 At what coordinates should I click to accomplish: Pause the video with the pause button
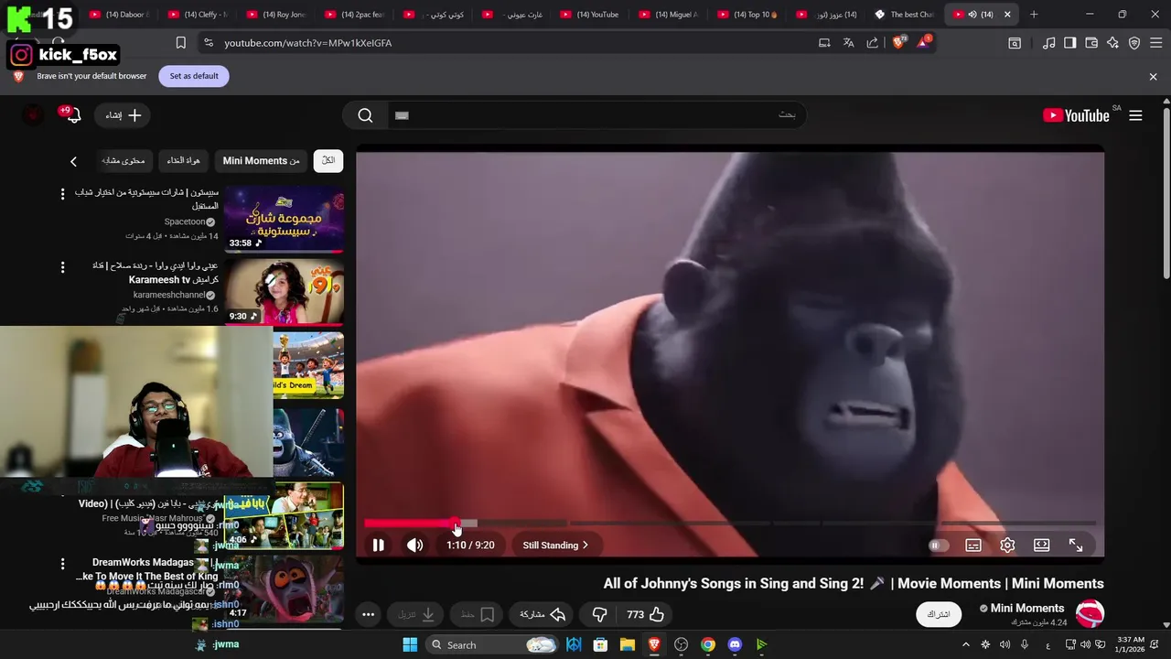click(x=378, y=546)
